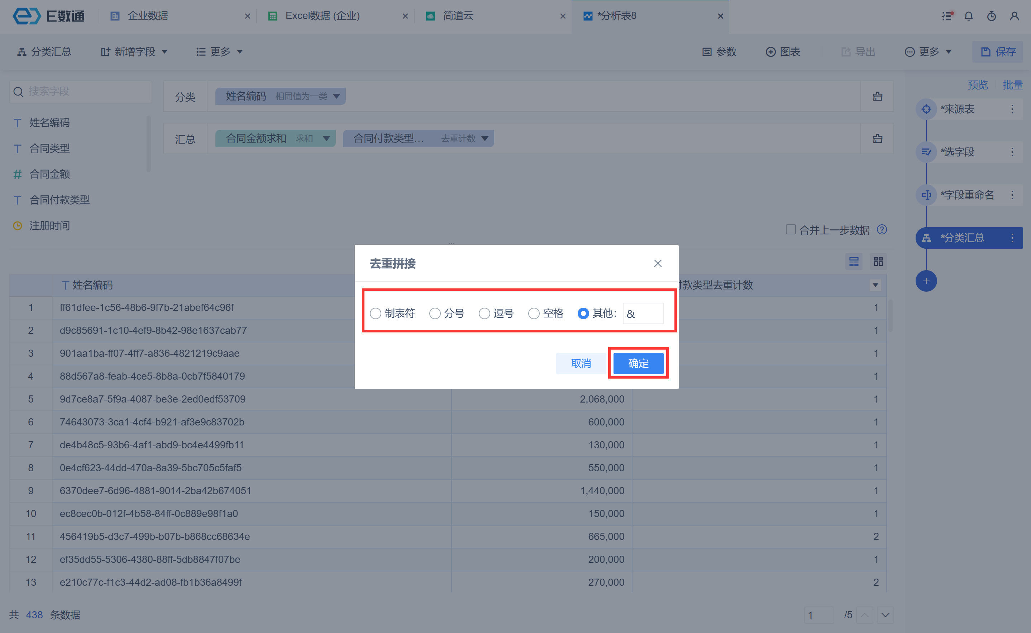This screenshot has height=633, width=1031.
Task: Confirm the dialog with 确定 button
Action: [638, 364]
